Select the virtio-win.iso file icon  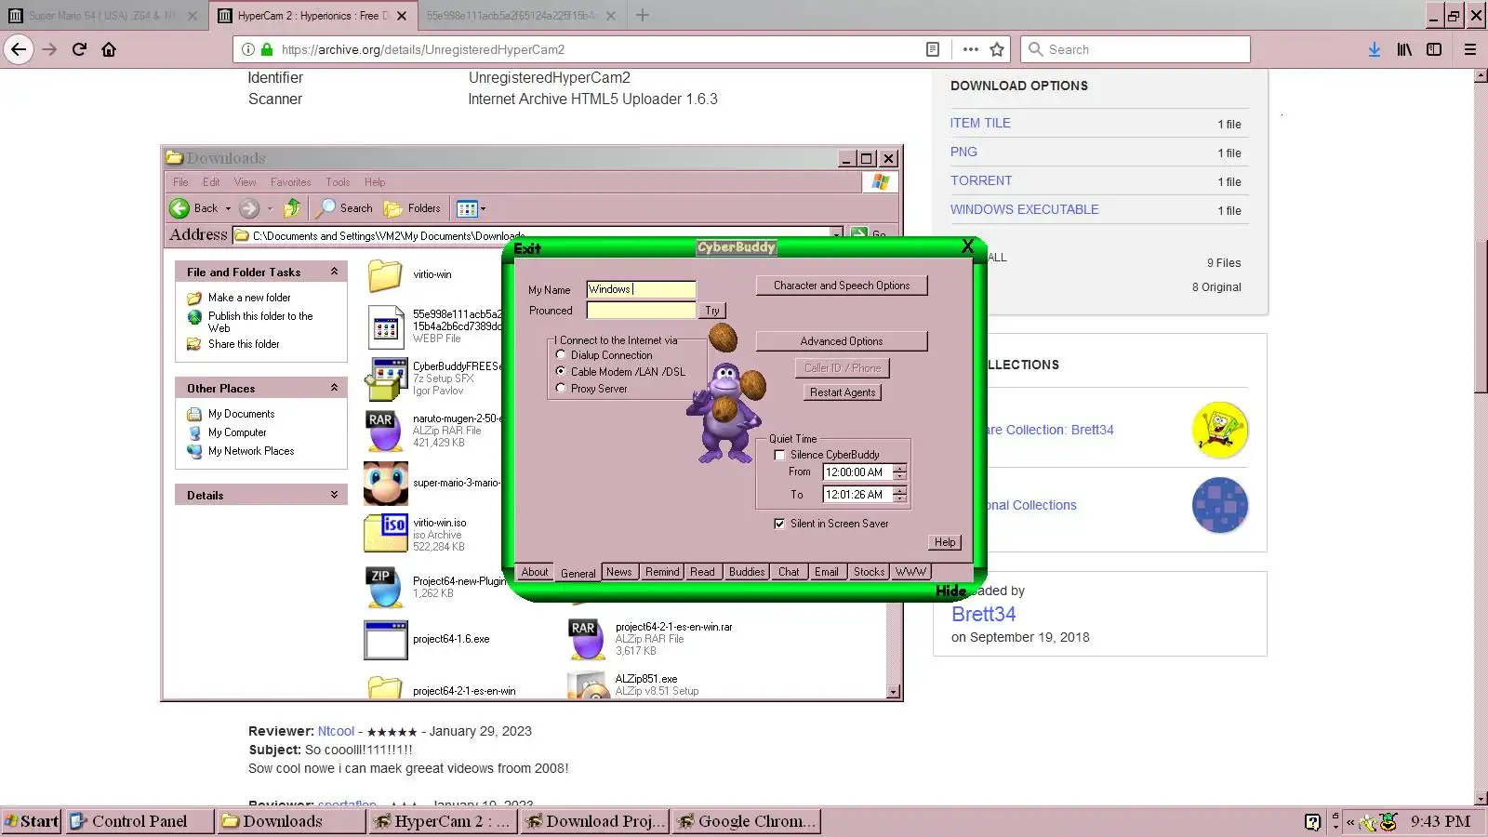(386, 534)
